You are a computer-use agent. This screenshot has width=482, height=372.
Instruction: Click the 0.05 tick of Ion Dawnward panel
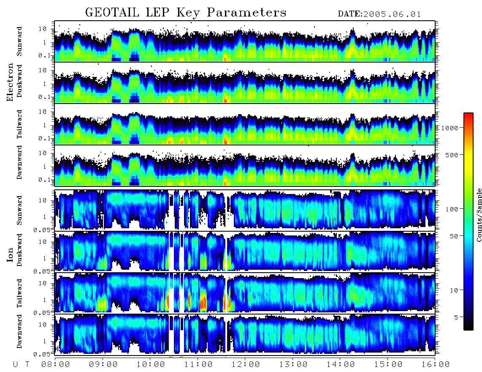tap(41, 354)
